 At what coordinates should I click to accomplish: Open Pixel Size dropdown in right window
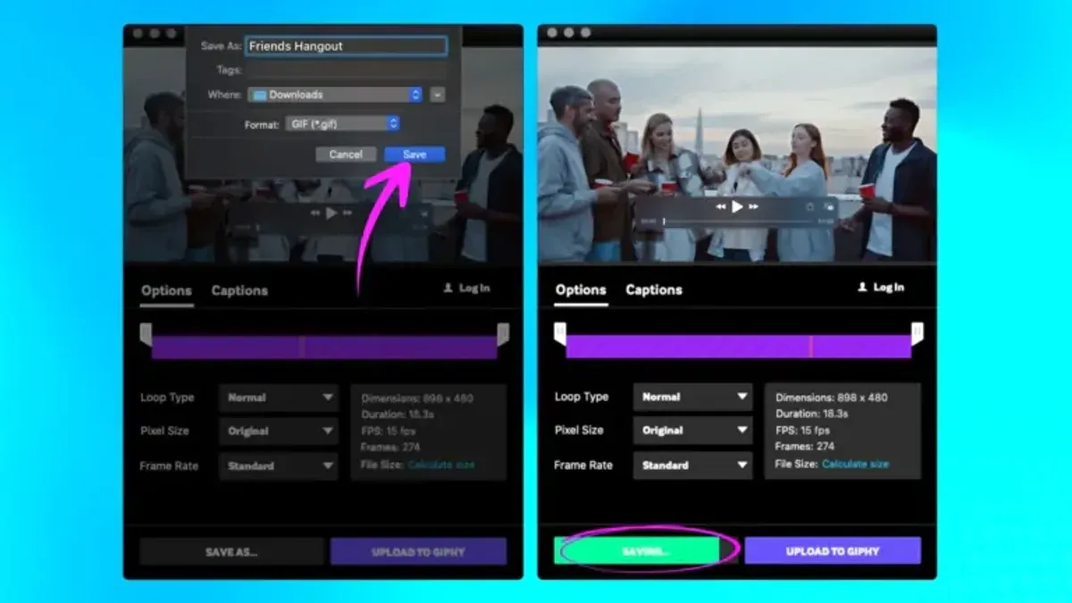point(692,430)
